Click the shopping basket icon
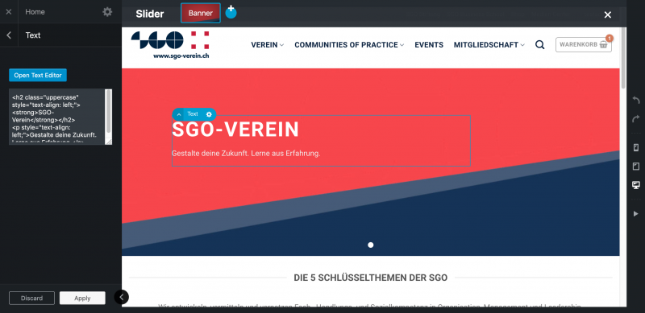The height and width of the screenshot is (313, 645). 603,45
